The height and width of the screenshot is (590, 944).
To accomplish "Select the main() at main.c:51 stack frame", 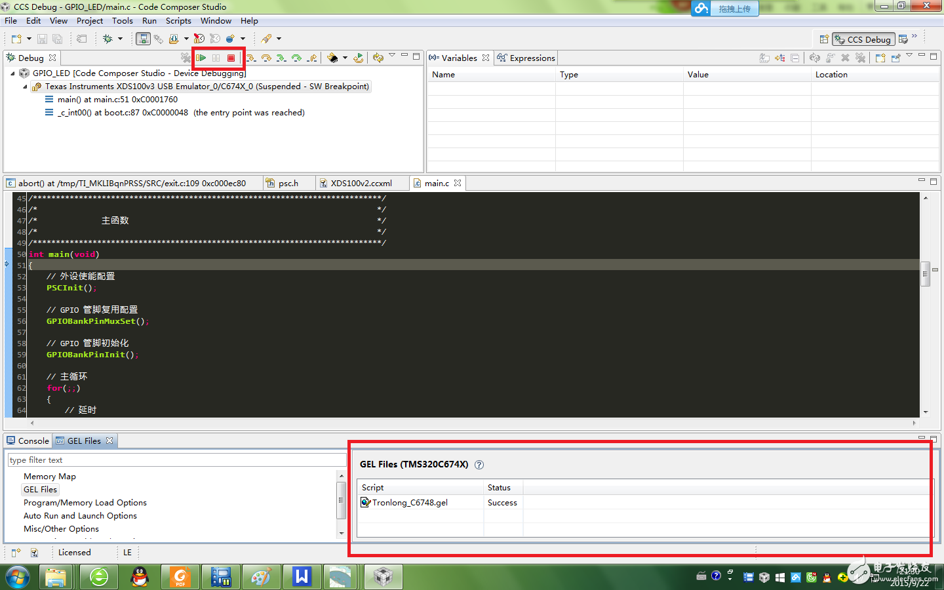I will 117,100.
